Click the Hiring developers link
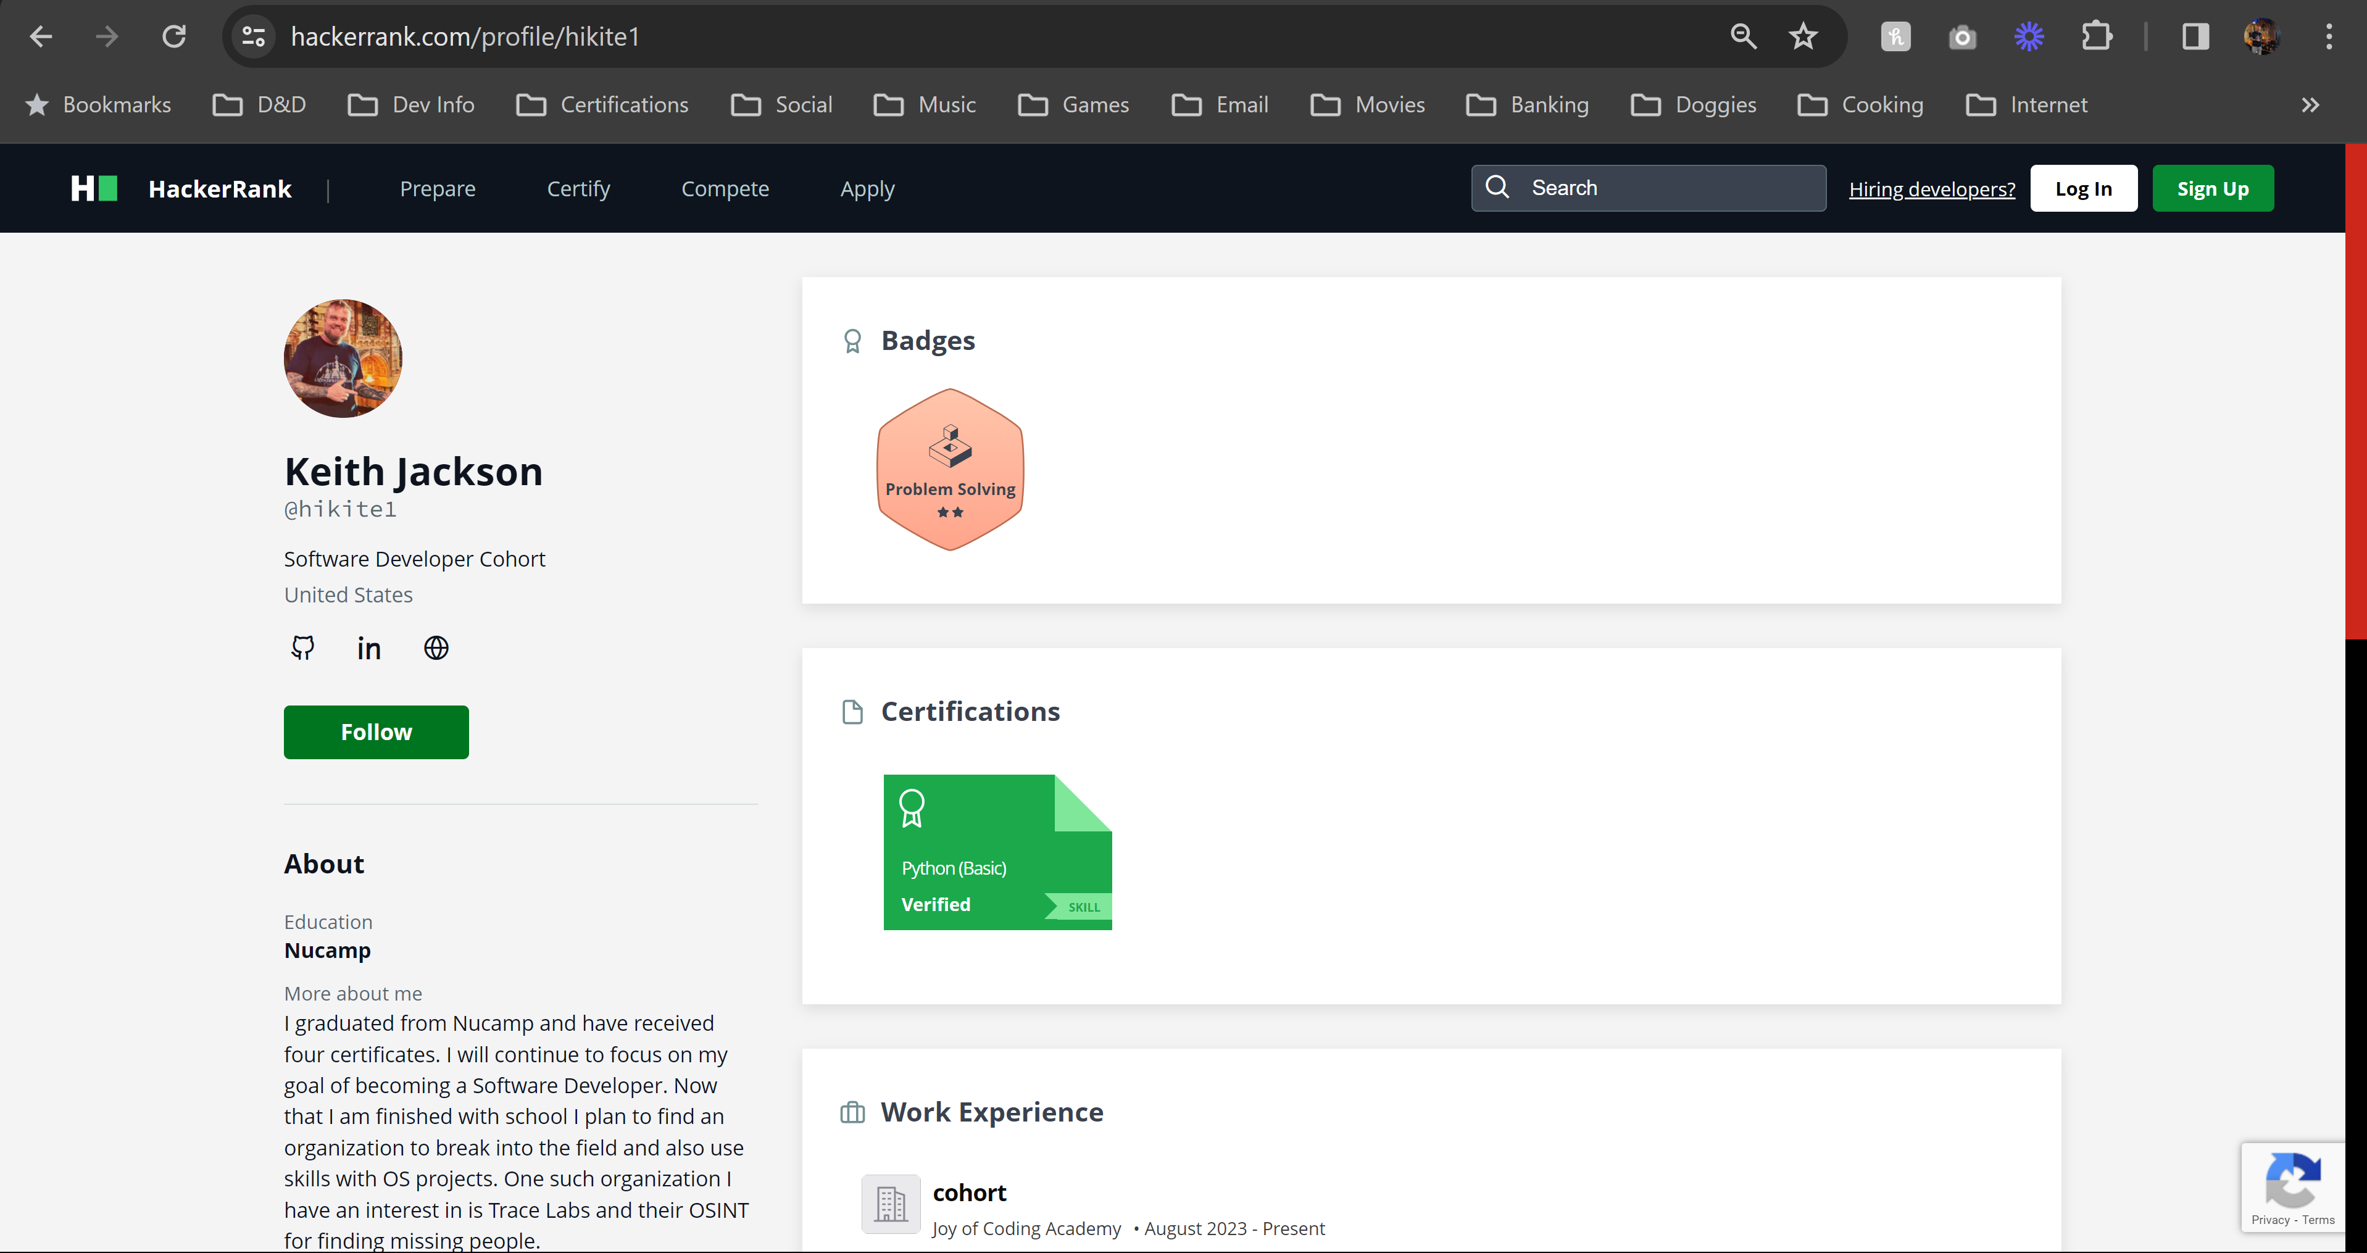2367x1253 pixels. pyautogui.click(x=1932, y=188)
